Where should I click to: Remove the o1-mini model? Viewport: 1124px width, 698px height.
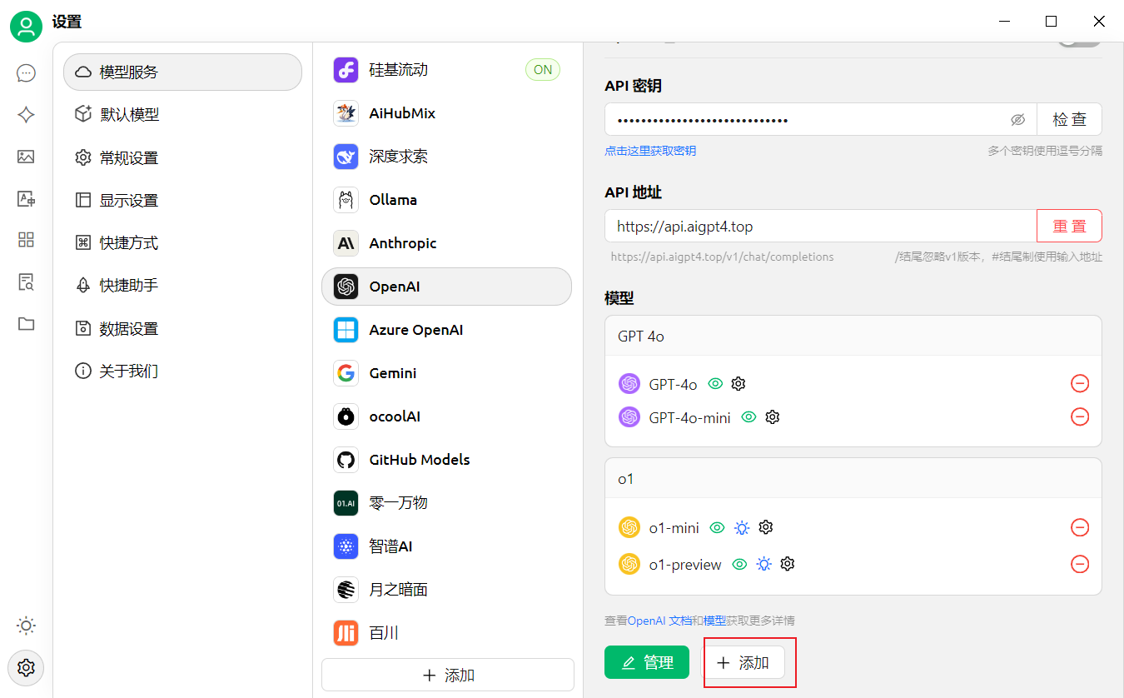coord(1080,527)
